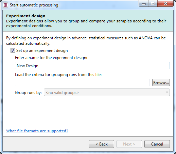Cancel the automatic processing wizard

pyautogui.click(x=157, y=144)
